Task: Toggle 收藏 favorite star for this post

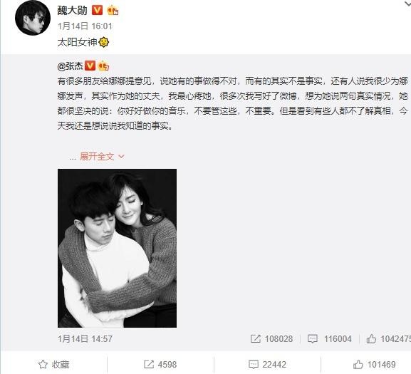Action: [x=53, y=365]
